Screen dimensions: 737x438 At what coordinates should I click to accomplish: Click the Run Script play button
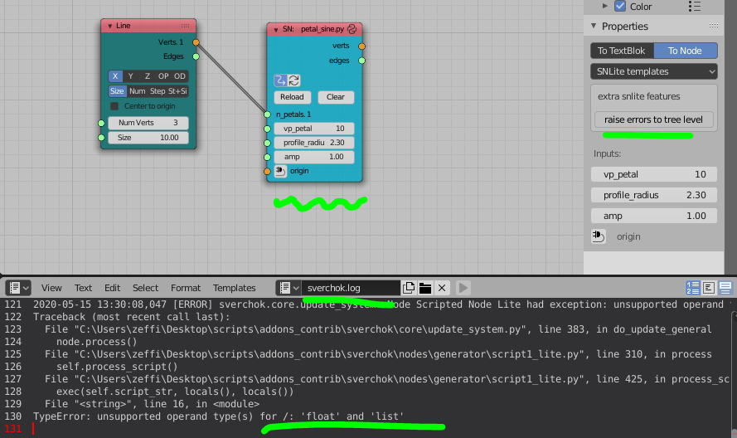pyautogui.click(x=463, y=288)
